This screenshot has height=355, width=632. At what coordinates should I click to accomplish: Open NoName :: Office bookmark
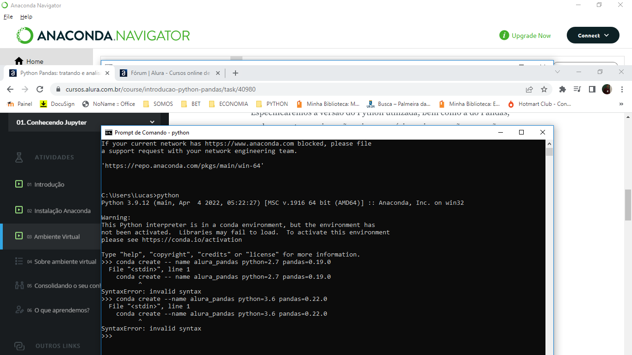pos(109,104)
